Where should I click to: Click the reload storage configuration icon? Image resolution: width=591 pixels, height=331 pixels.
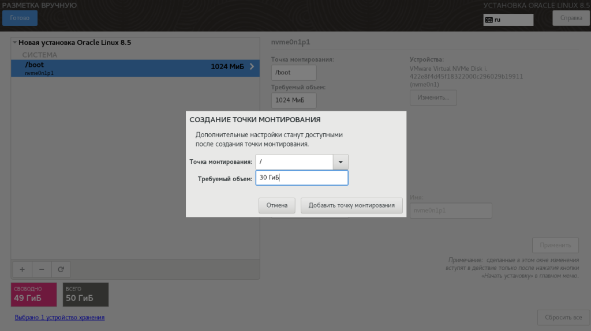61,269
